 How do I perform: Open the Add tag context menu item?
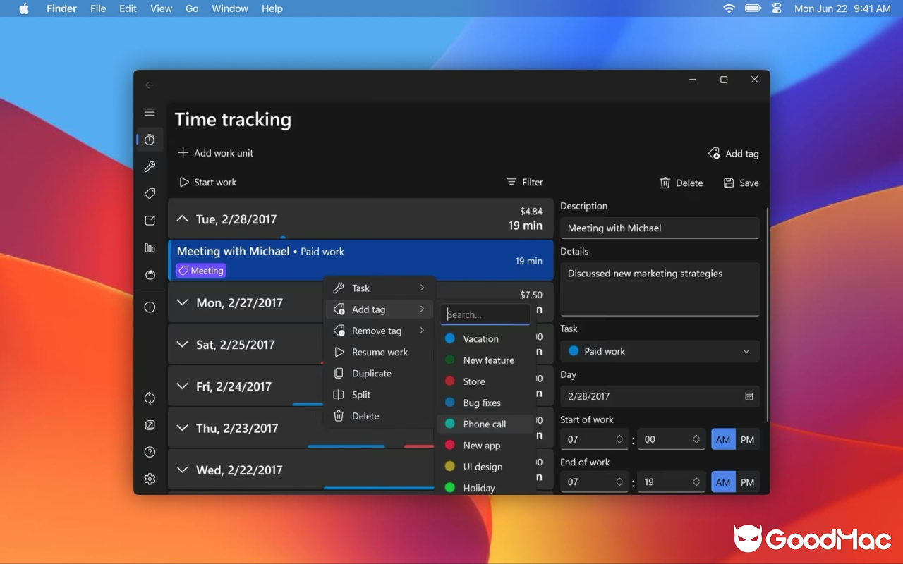click(380, 309)
